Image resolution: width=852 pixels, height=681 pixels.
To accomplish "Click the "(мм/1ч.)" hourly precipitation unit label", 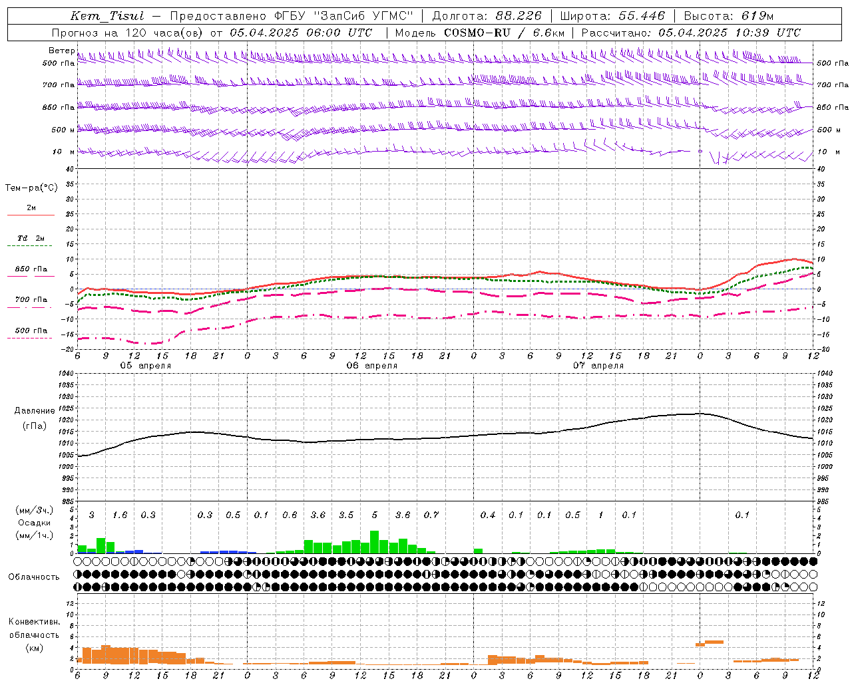I will coord(34,535).
